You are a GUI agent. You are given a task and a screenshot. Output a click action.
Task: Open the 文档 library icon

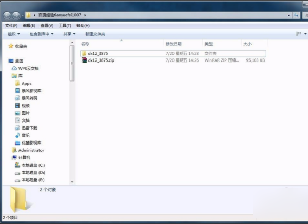pos(17,120)
